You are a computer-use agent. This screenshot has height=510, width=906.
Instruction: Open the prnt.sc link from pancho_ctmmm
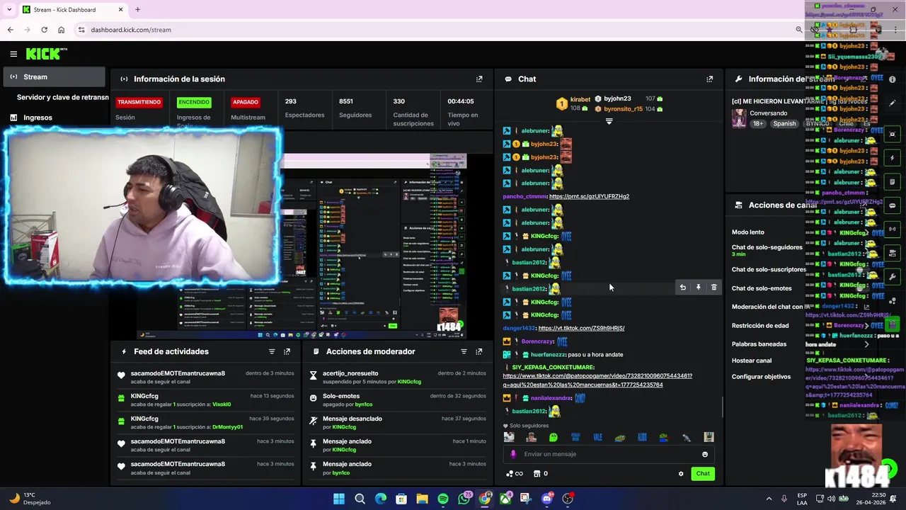(x=589, y=196)
